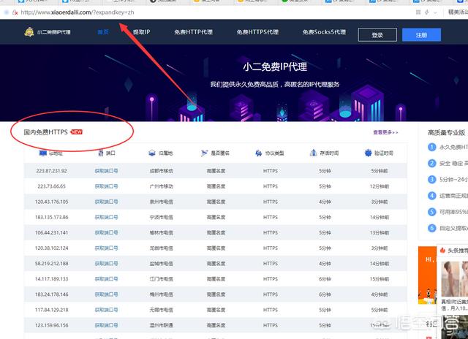
Task: Get port number for 223.87.231.92
Action: [106, 171]
